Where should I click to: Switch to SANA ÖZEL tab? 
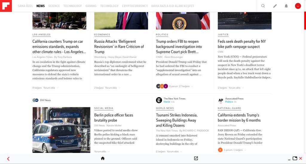click(x=25, y=6)
